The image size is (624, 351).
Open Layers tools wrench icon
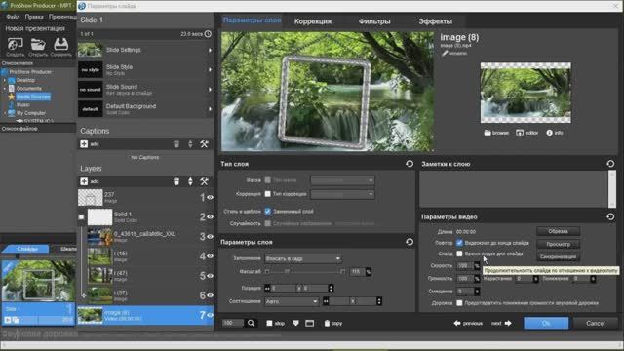(204, 181)
